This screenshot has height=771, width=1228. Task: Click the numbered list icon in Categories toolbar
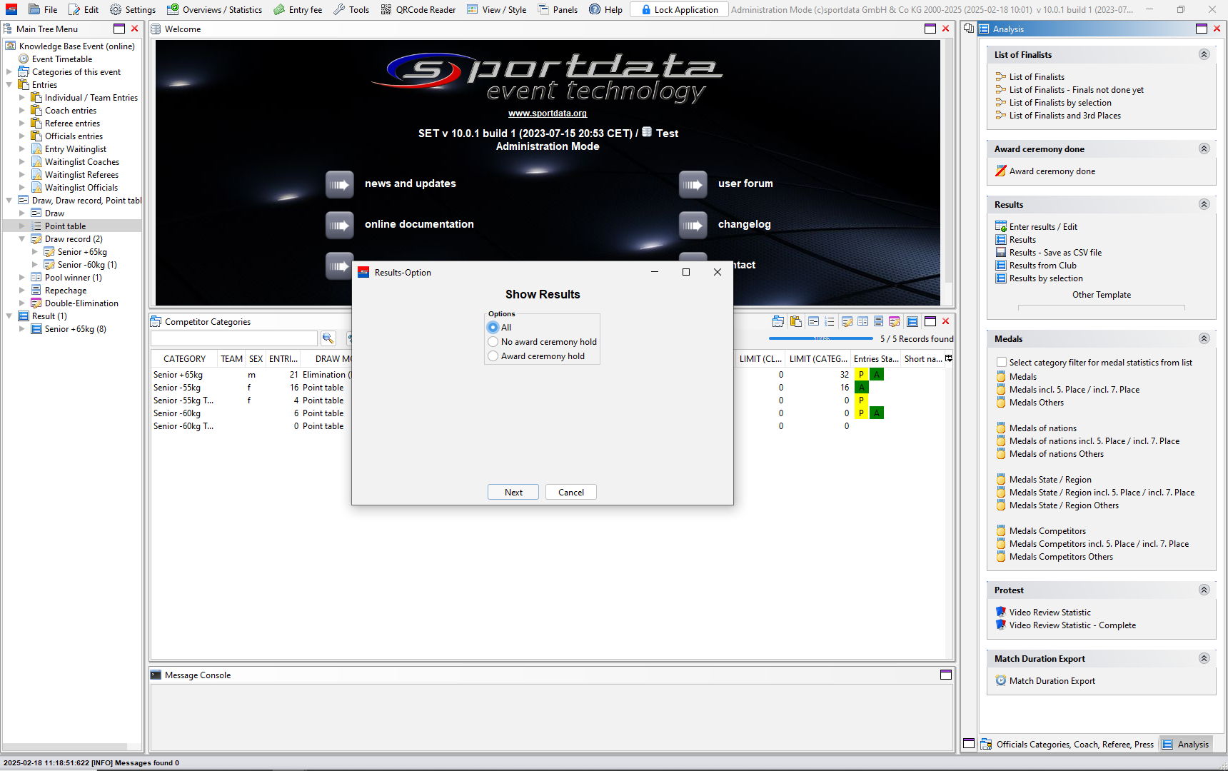(x=829, y=321)
